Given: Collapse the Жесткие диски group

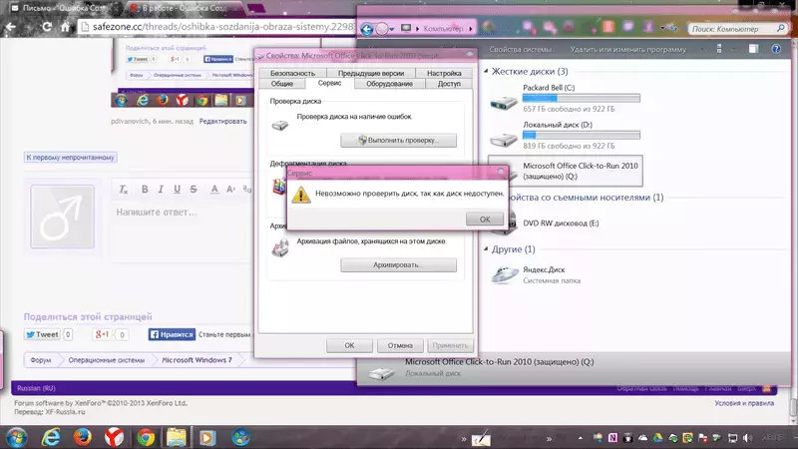Looking at the screenshot, I should point(486,71).
